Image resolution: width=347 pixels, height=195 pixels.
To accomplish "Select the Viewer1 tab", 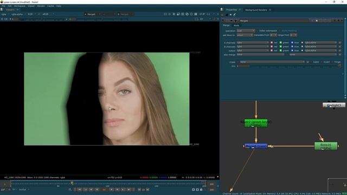I will pyautogui.click(x=10, y=10).
